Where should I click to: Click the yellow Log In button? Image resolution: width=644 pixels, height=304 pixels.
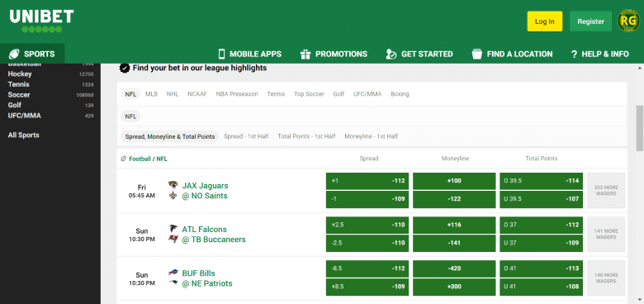pyautogui.click(x=545, y=21)
